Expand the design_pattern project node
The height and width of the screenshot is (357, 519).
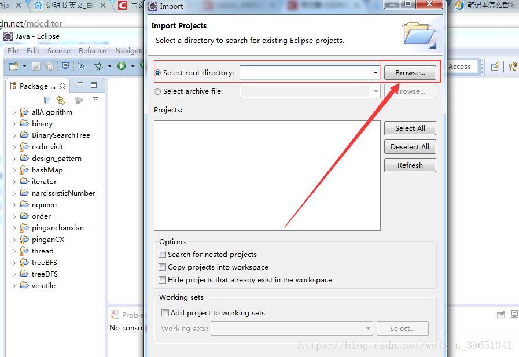pos(14,159)
